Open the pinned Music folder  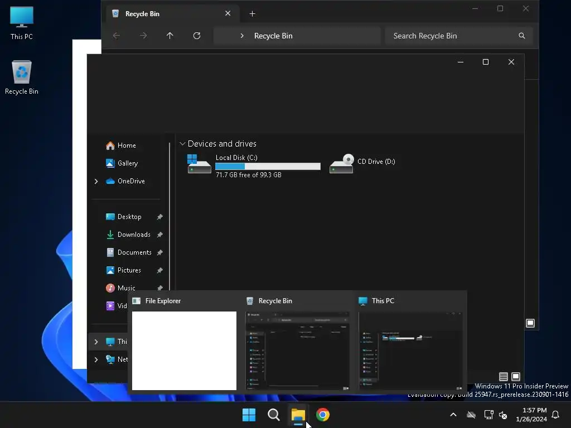(x=126, y=288)
